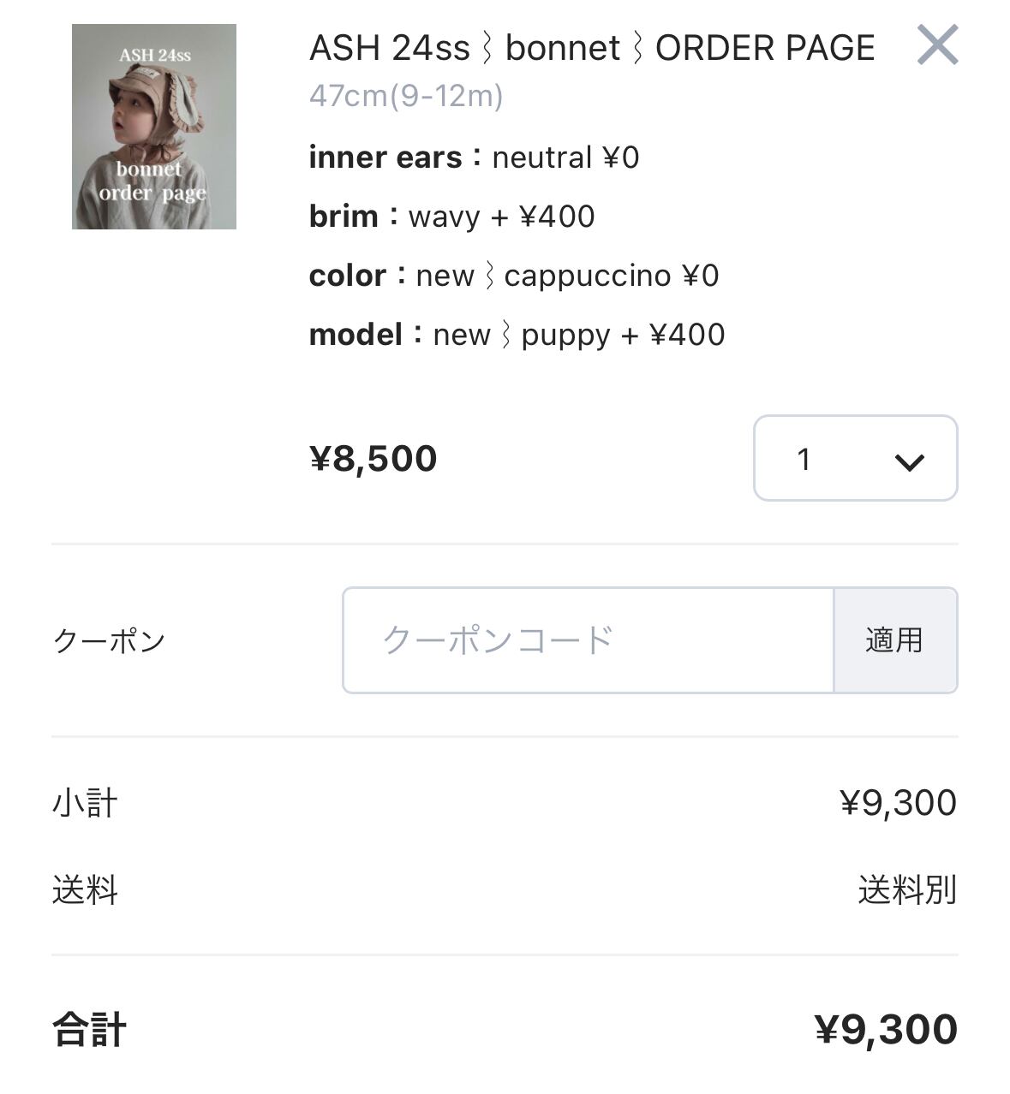Click the 送料別 shipping note
This screenshot has height=1094, width=1010.
tap(907, 890)
